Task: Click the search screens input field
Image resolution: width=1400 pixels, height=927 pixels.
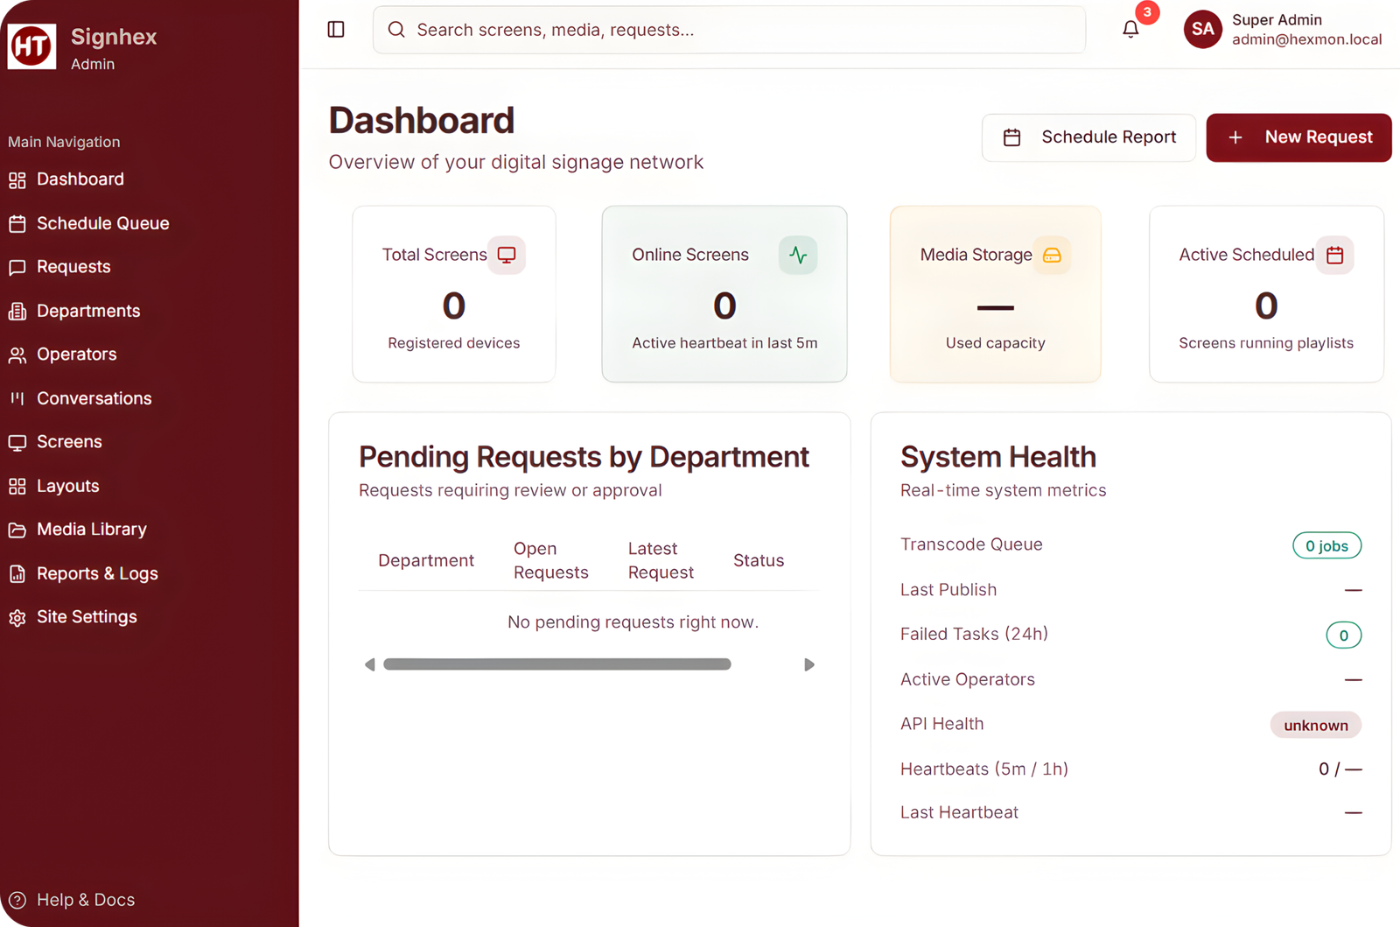Action: coord(729,30)
